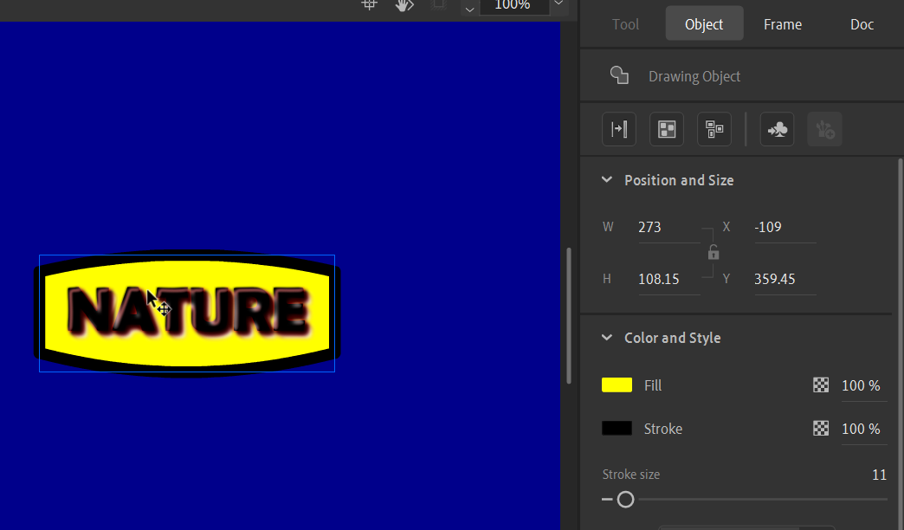Switch to the Doc tab
This screenshot has height=530, width=904.
coord(862,23)
